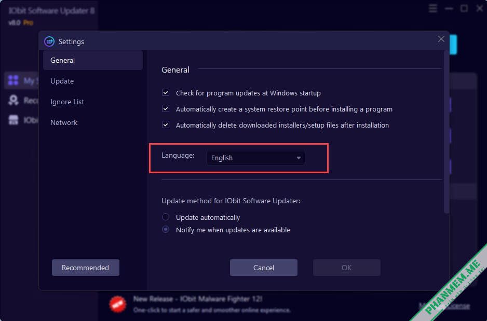
Task: Open the Ignore List tab
Action: [x=67, y=102]
